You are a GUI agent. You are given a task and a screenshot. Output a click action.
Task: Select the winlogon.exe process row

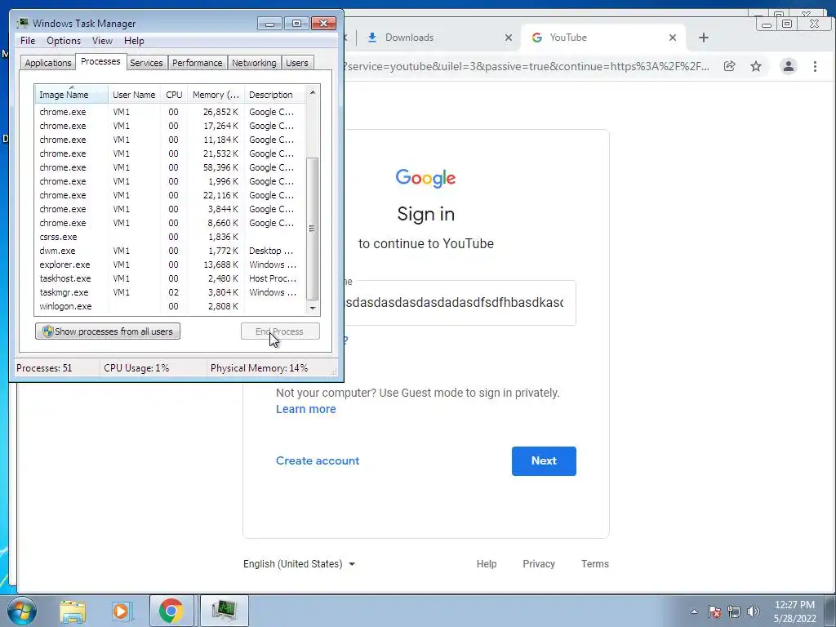(x=170, y=306)
